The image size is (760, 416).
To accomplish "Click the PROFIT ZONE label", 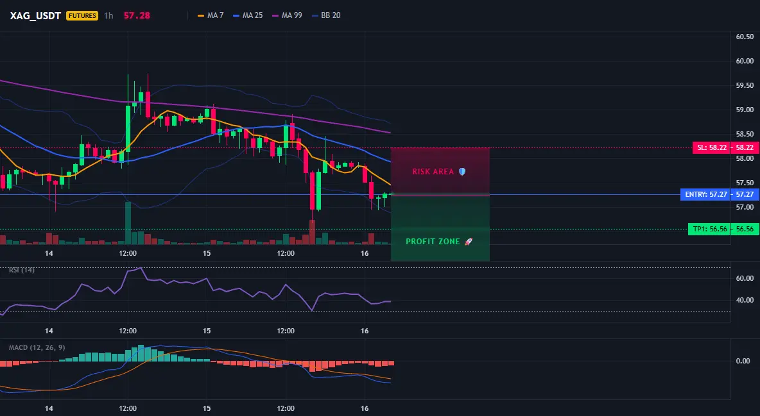I will pos(433,241).
